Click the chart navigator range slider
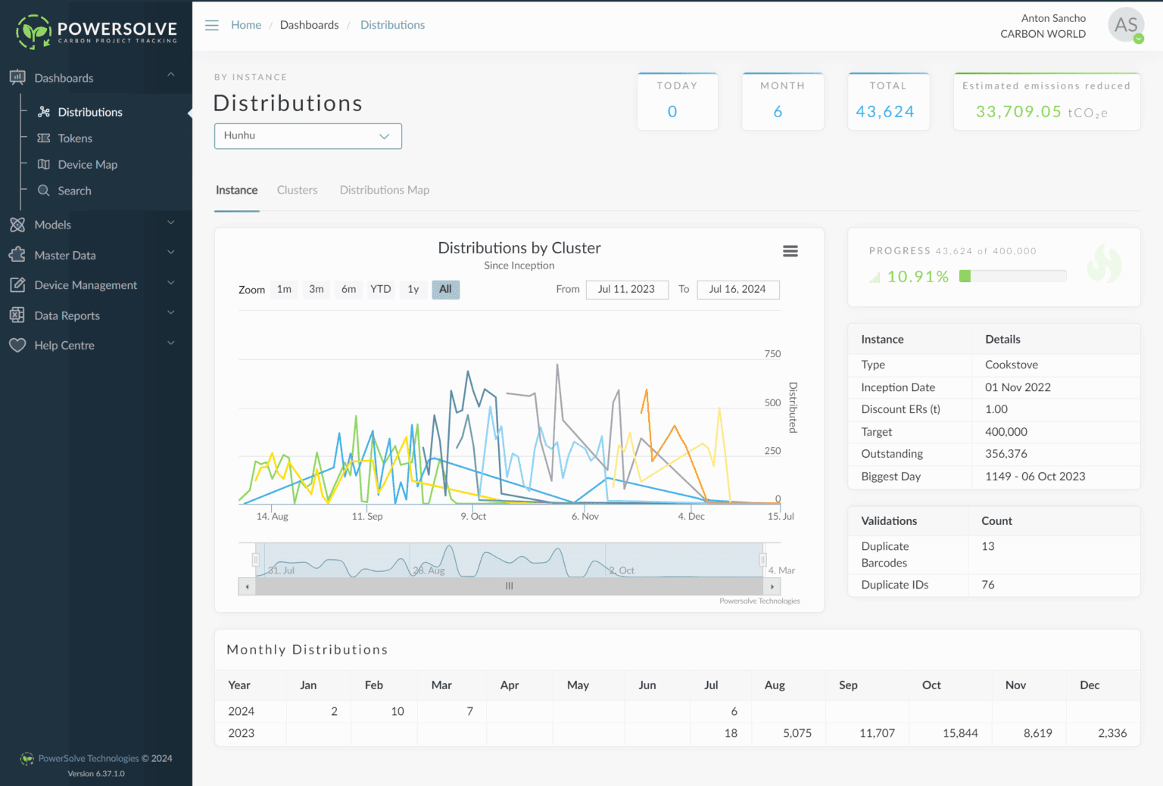Viewport: 1163px width, 786px height. (x=509, y=586)
